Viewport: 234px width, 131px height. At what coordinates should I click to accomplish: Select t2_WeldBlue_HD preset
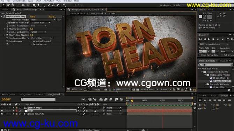tap(221, 78)
